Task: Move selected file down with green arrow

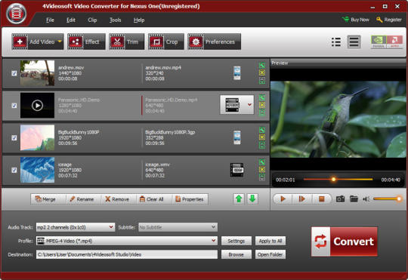Action: [x=252, y=199]
